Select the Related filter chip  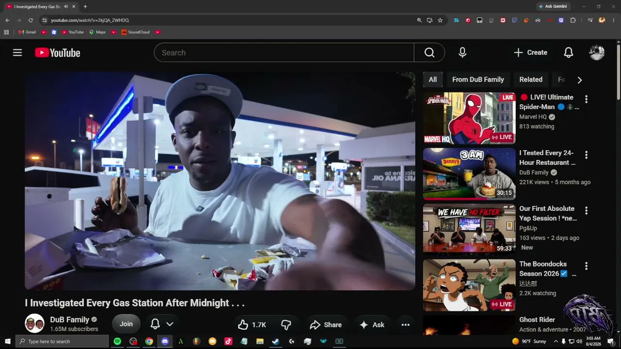coord(531,79)
